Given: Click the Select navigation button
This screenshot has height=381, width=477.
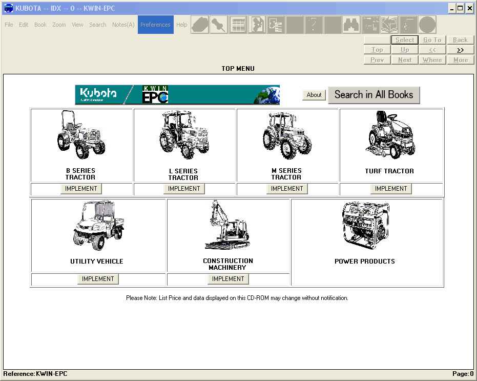Looking at the screenshot, I should tap(405, 40).
